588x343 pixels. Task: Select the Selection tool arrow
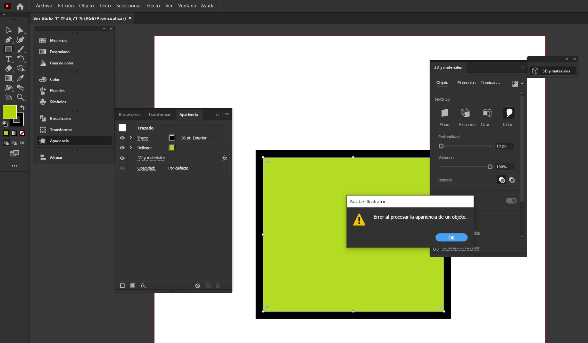click(x=9, y=30)
